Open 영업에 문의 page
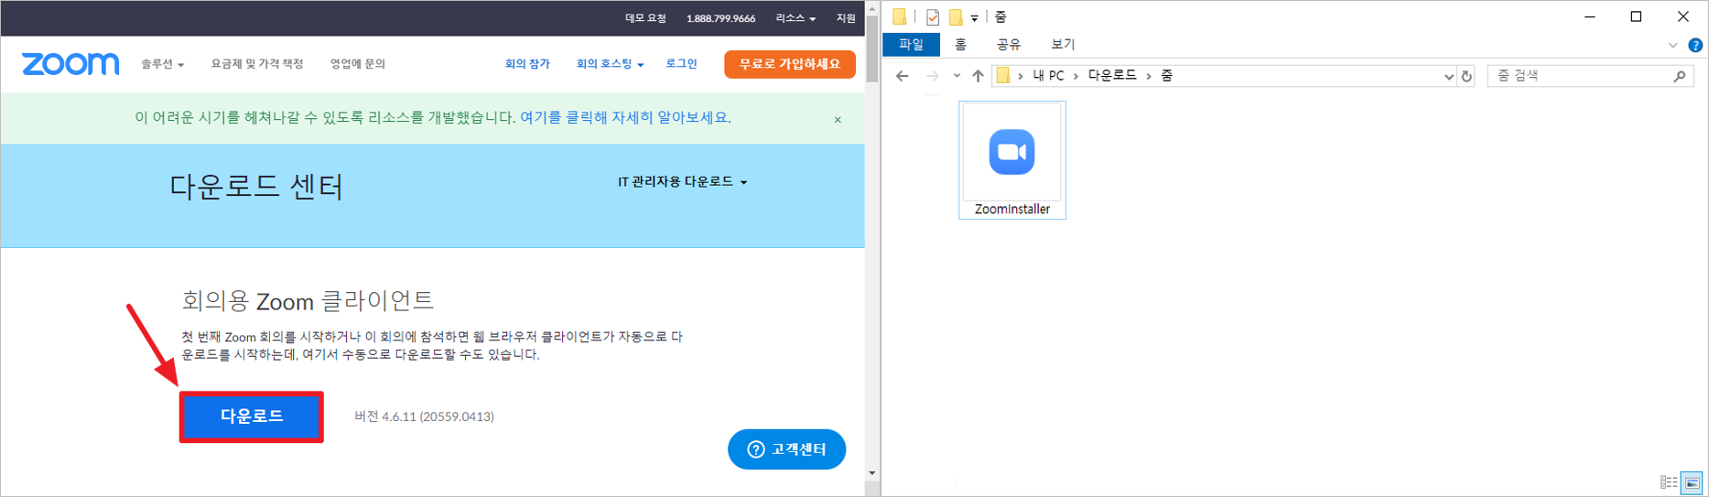Screen dimensions: 1709x497 pyautogui.click(x=358, y=64)
